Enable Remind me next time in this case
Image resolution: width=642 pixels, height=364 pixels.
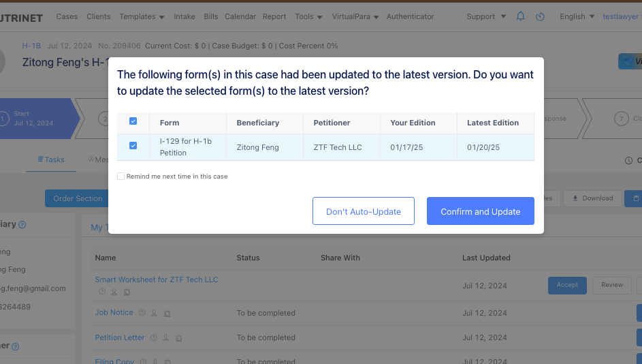click(121, 177)
